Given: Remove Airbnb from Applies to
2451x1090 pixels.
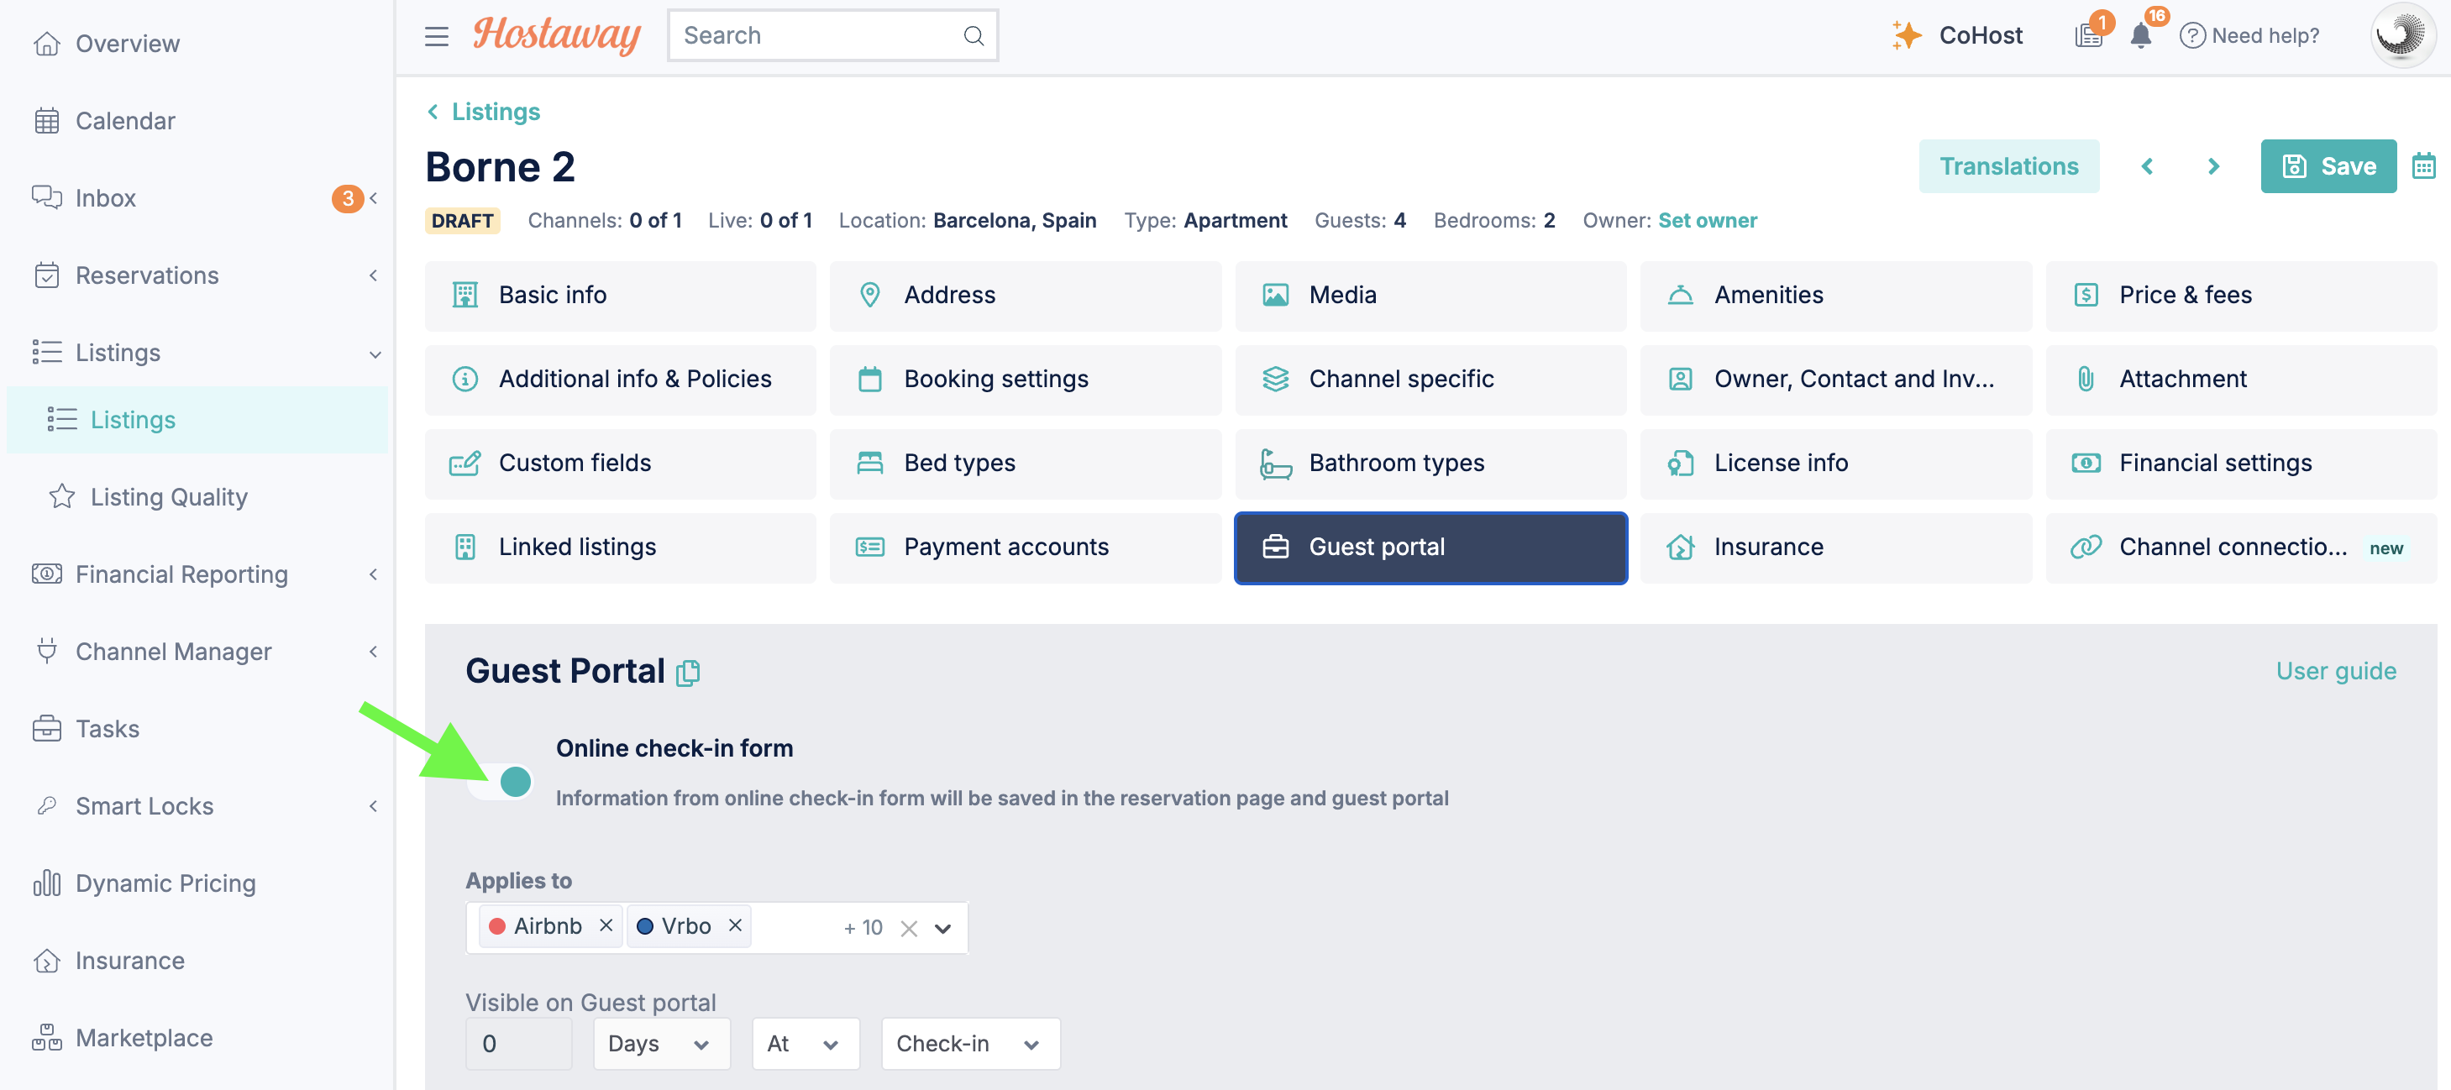Looking at the screenshot, I should [x=605, y=925].
